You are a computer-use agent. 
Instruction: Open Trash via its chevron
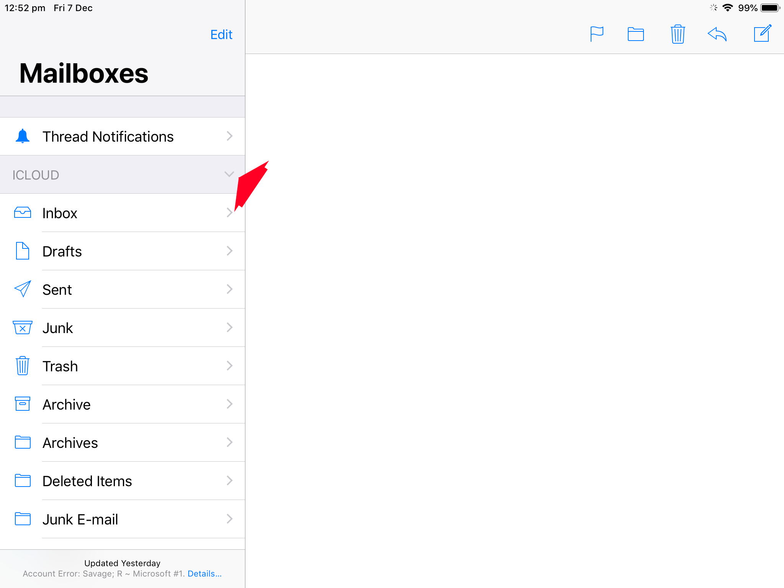coord(230,366)
